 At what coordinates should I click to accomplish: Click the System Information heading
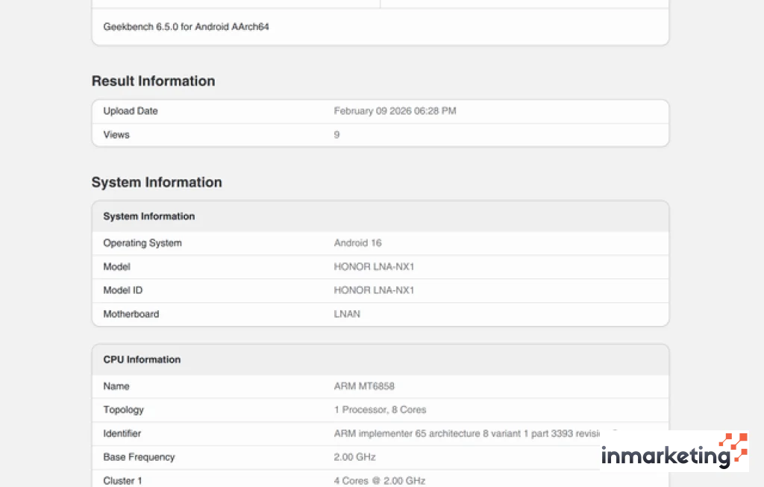pos(156,182)
